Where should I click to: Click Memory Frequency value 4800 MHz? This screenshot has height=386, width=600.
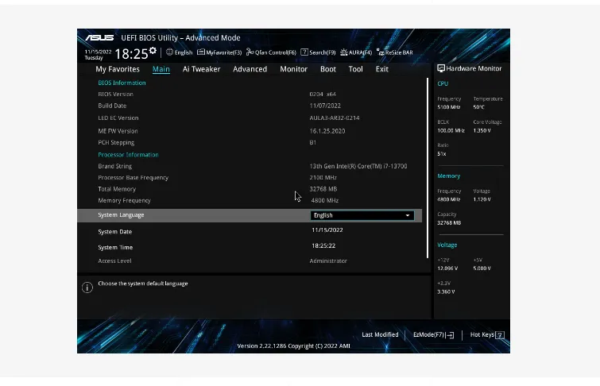coord(325,200)
